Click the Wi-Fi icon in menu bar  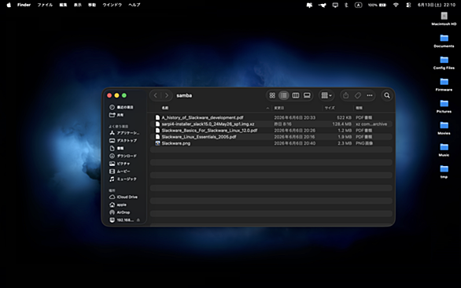click(x=396, y=5)
